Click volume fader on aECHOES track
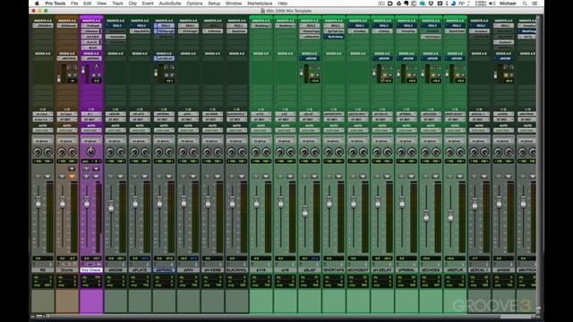 click(x=426, y=216)
